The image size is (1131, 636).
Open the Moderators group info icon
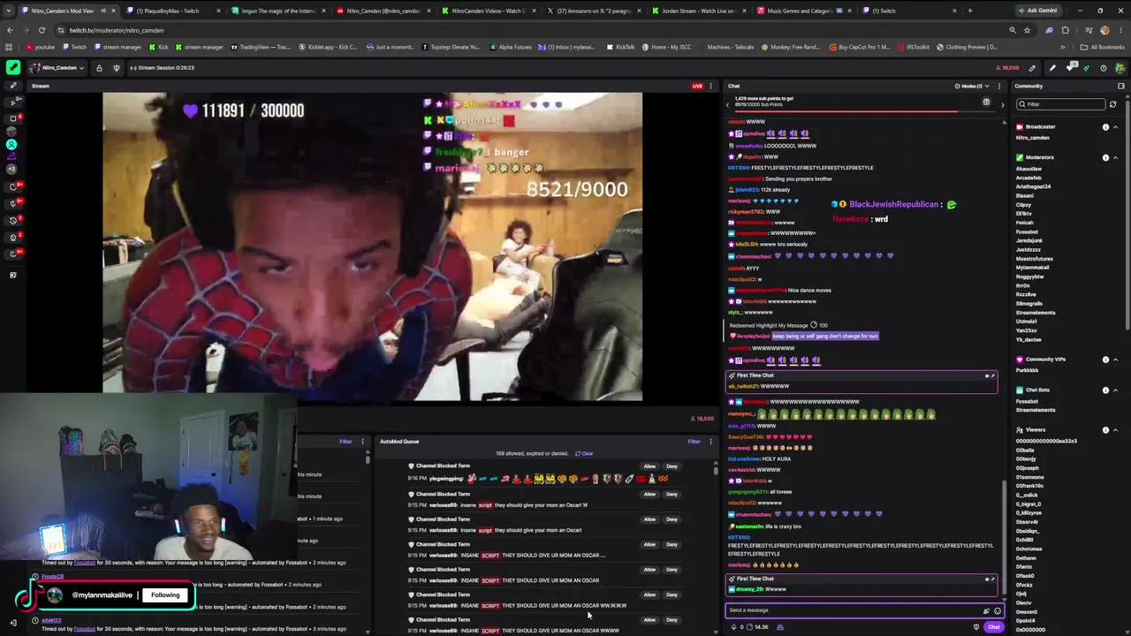click(1105, 157)
